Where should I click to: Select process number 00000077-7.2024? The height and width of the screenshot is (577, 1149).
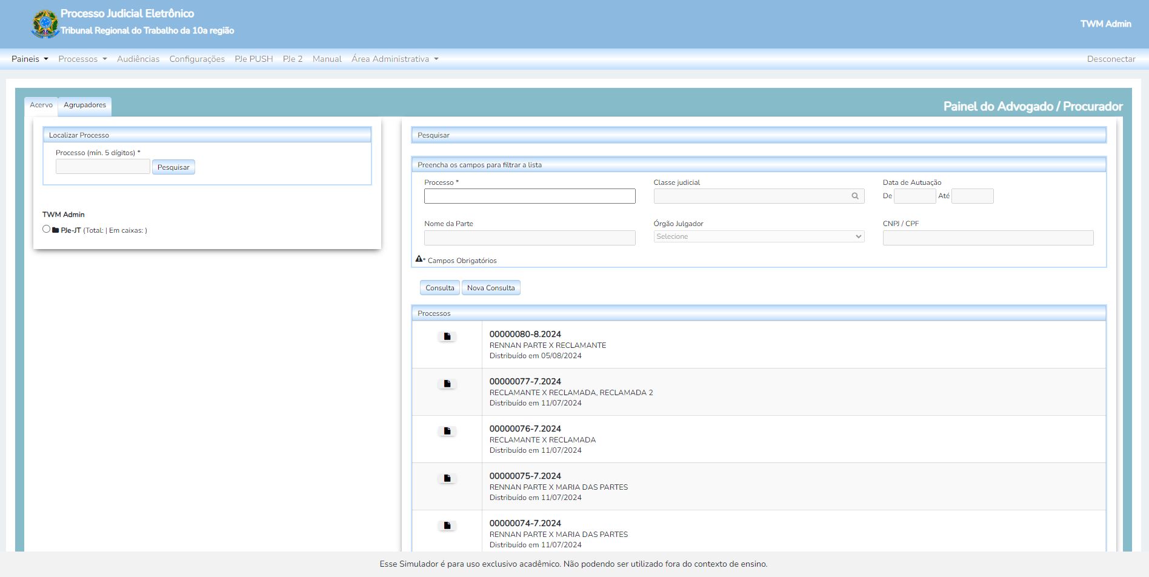[525, 381]
